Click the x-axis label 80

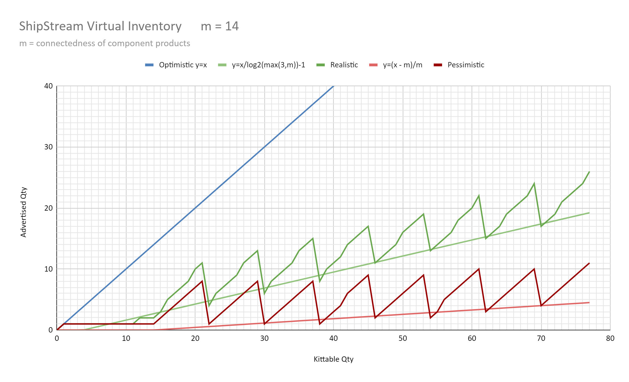(610, 338)
